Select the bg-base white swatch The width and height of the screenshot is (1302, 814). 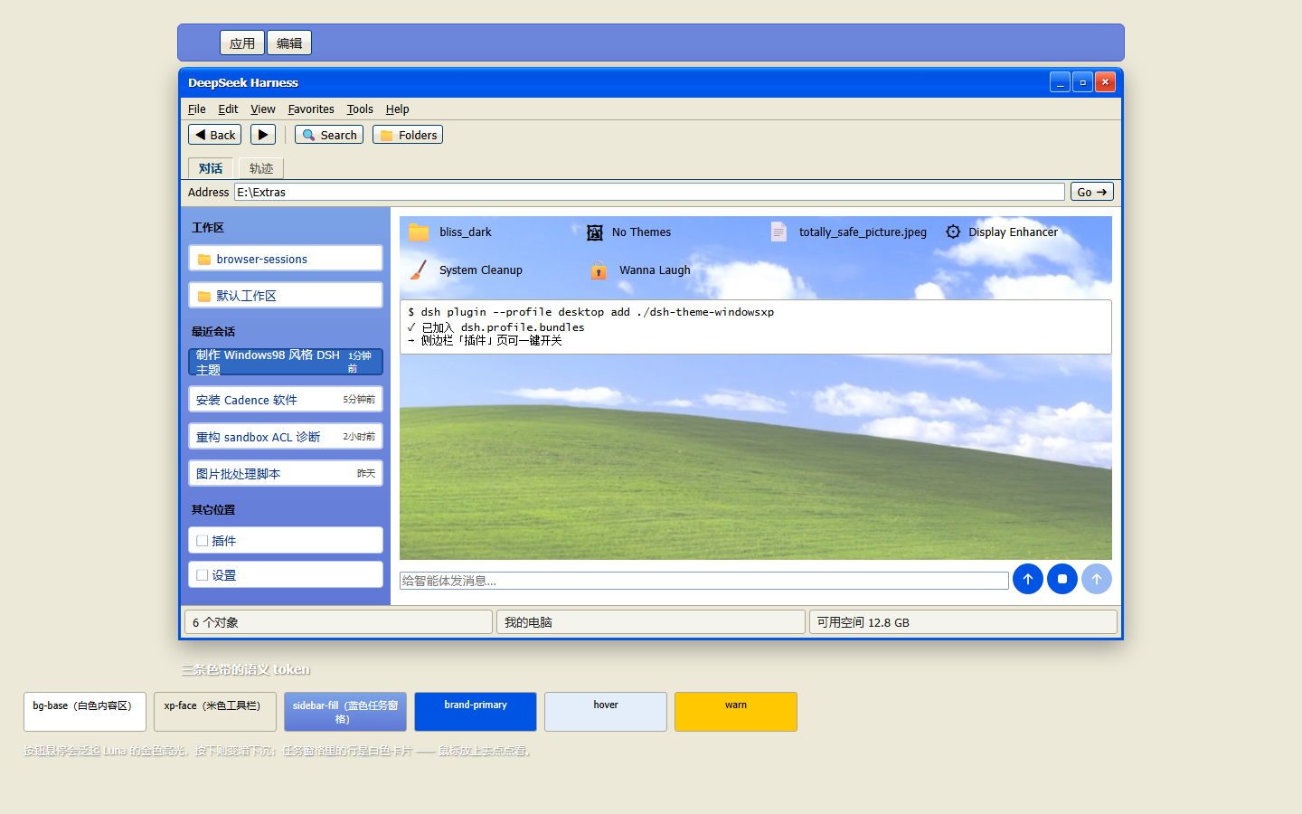click(x=85, y=712)
